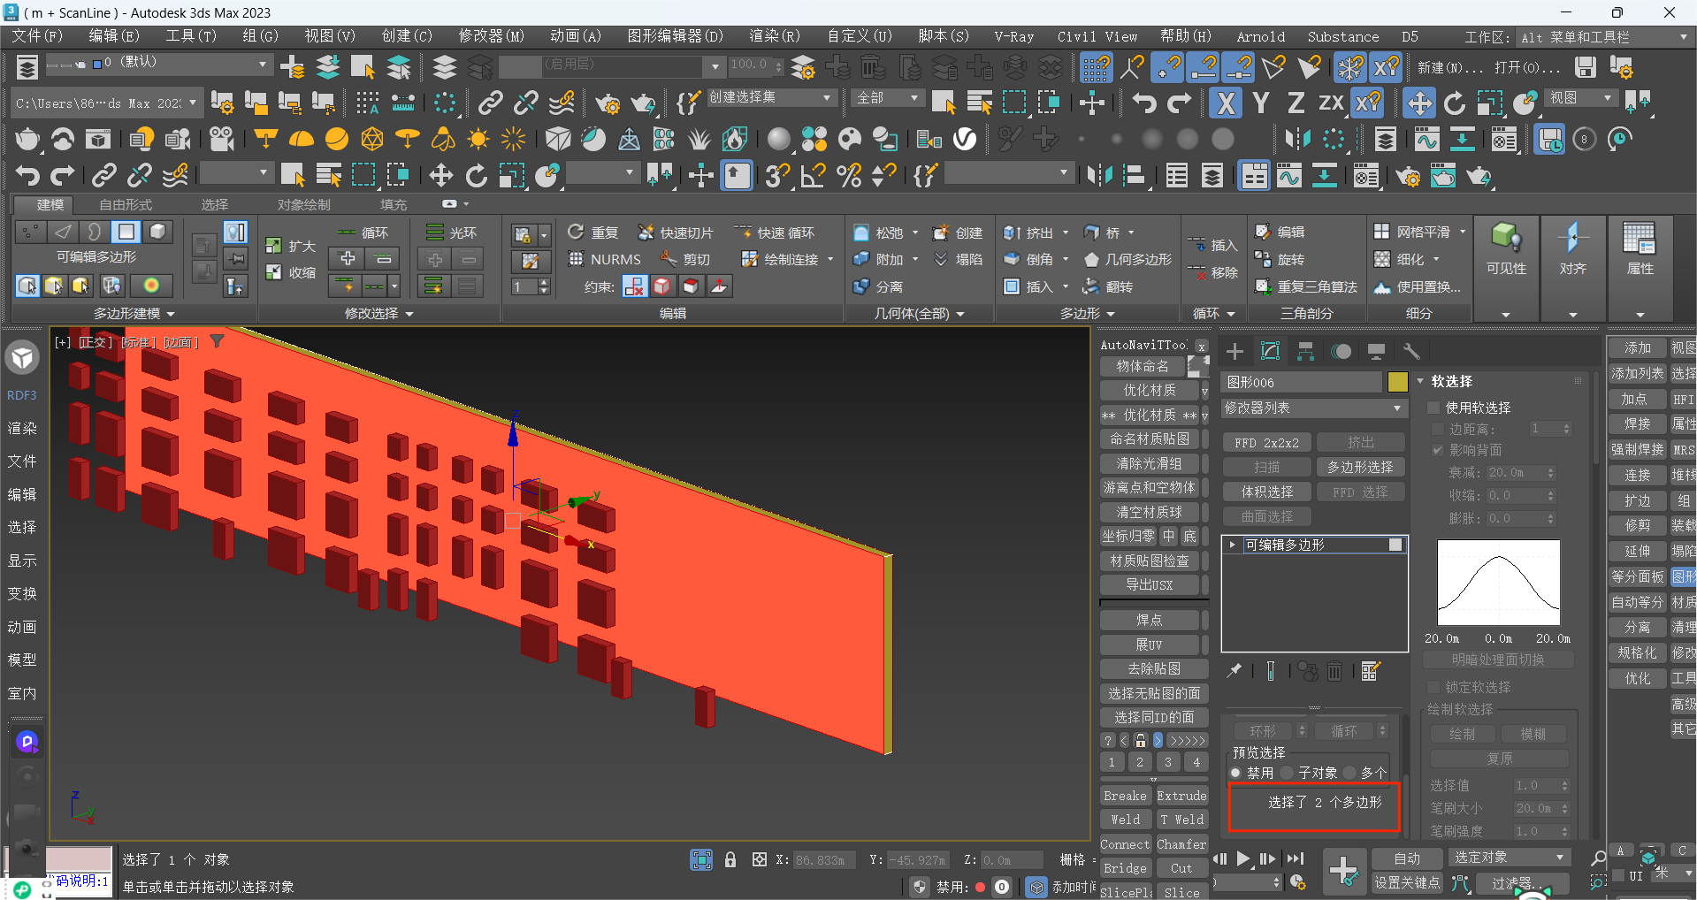Restrict transform to Y axis
1697x900 pixels.
coord(1261,103)
